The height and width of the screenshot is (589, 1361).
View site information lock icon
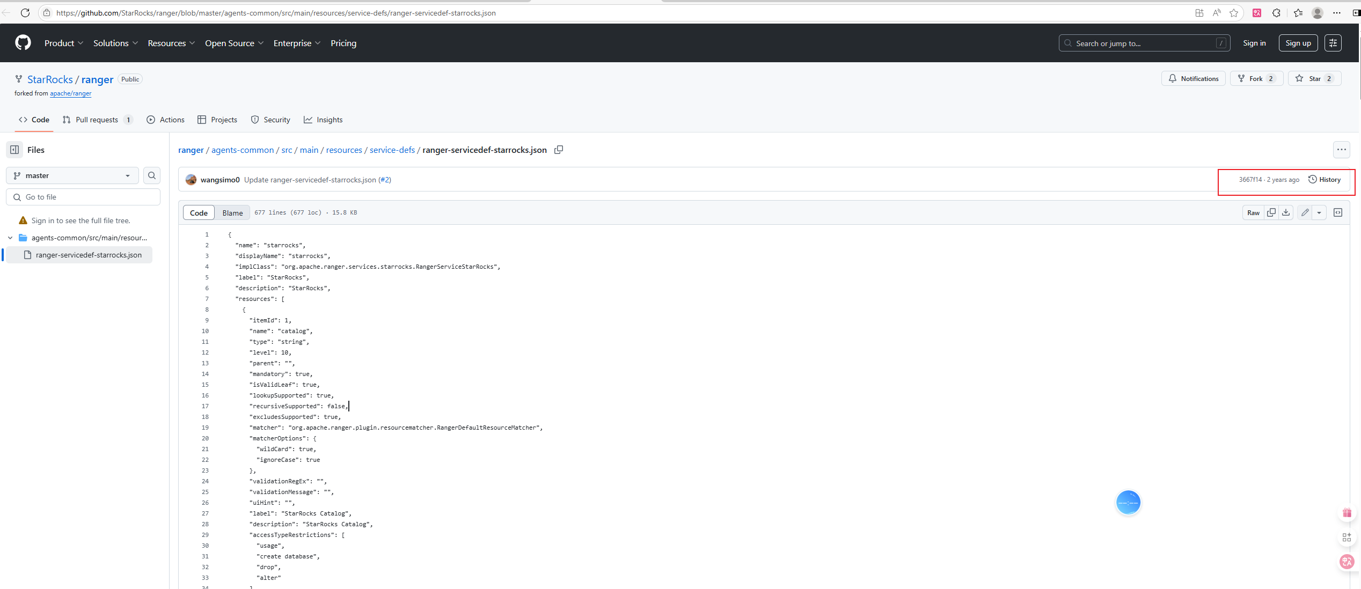pyautogui.click(x=47, y=13)
